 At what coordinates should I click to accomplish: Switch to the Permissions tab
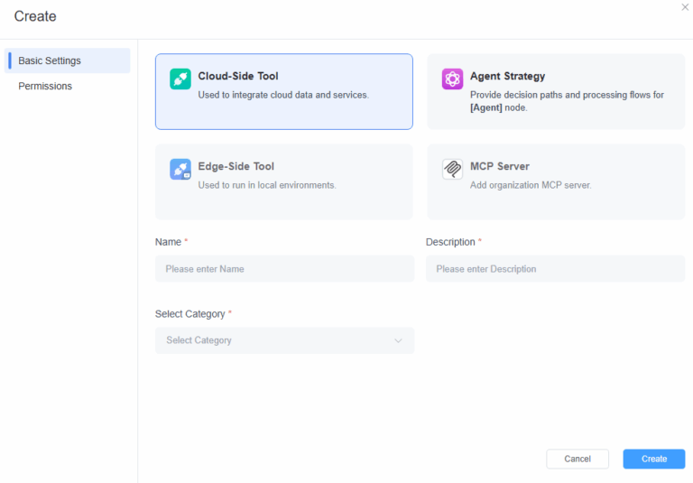tap(45, 87)
